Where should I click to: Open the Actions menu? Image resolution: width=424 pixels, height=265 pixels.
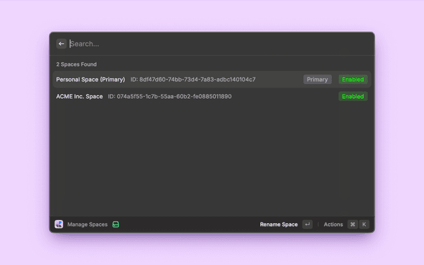333,225
